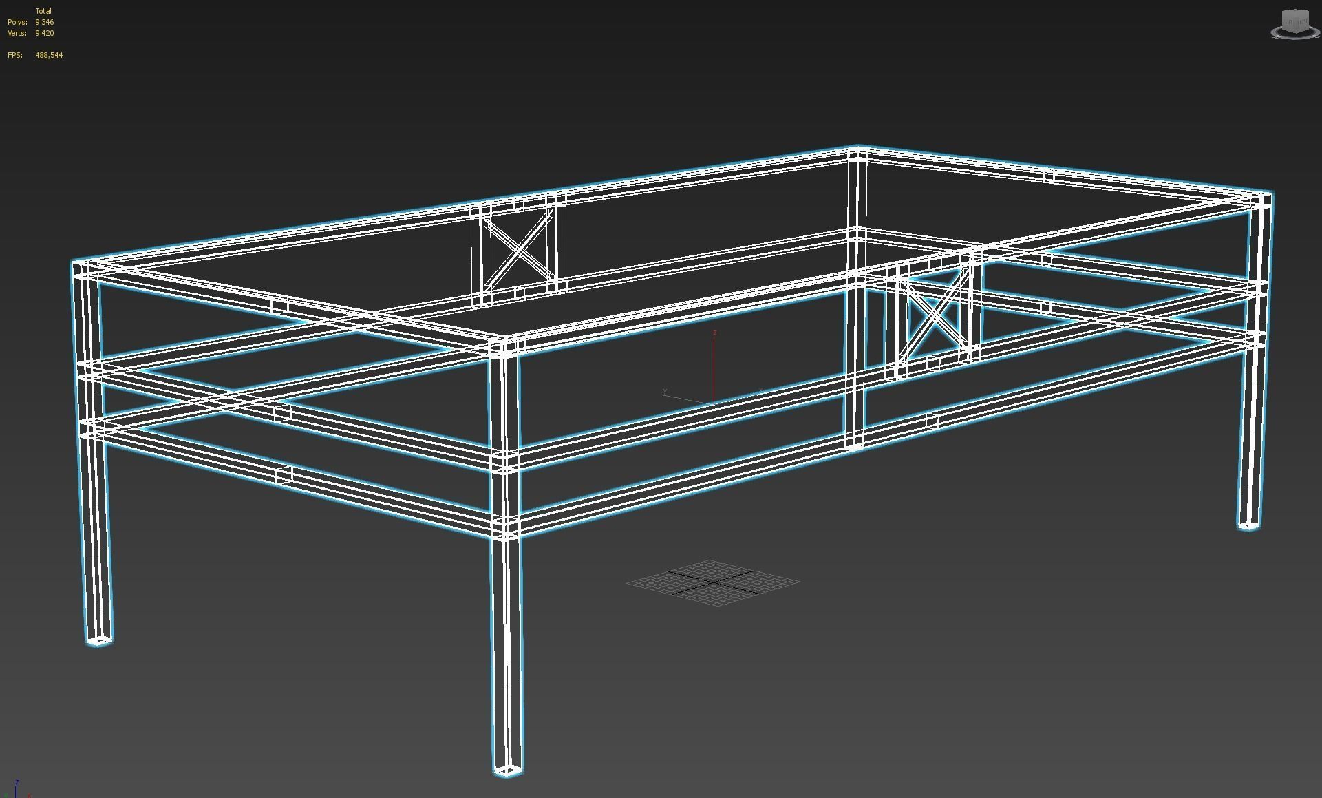This screenshot has width=1322, height=798.
Task: Click the 'FPS:' label
Action: pos(14,55)
